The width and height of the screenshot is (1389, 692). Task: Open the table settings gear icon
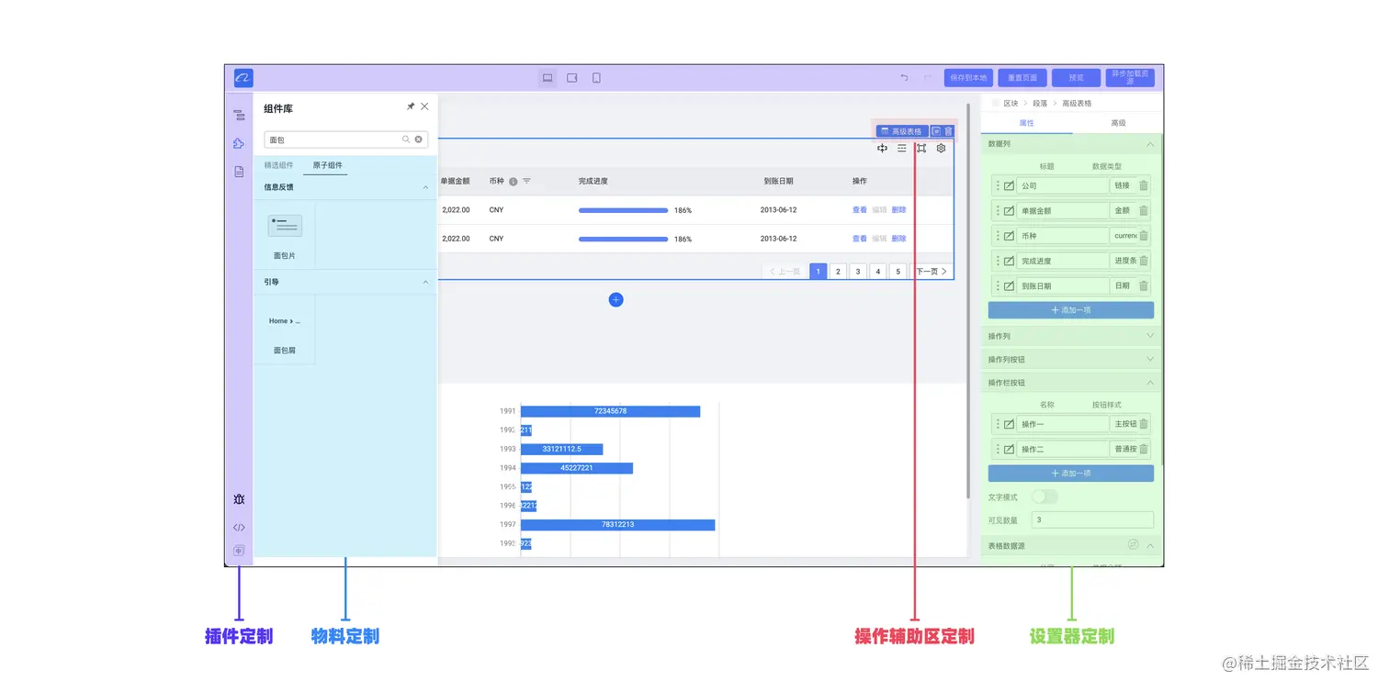coord(942,148)
